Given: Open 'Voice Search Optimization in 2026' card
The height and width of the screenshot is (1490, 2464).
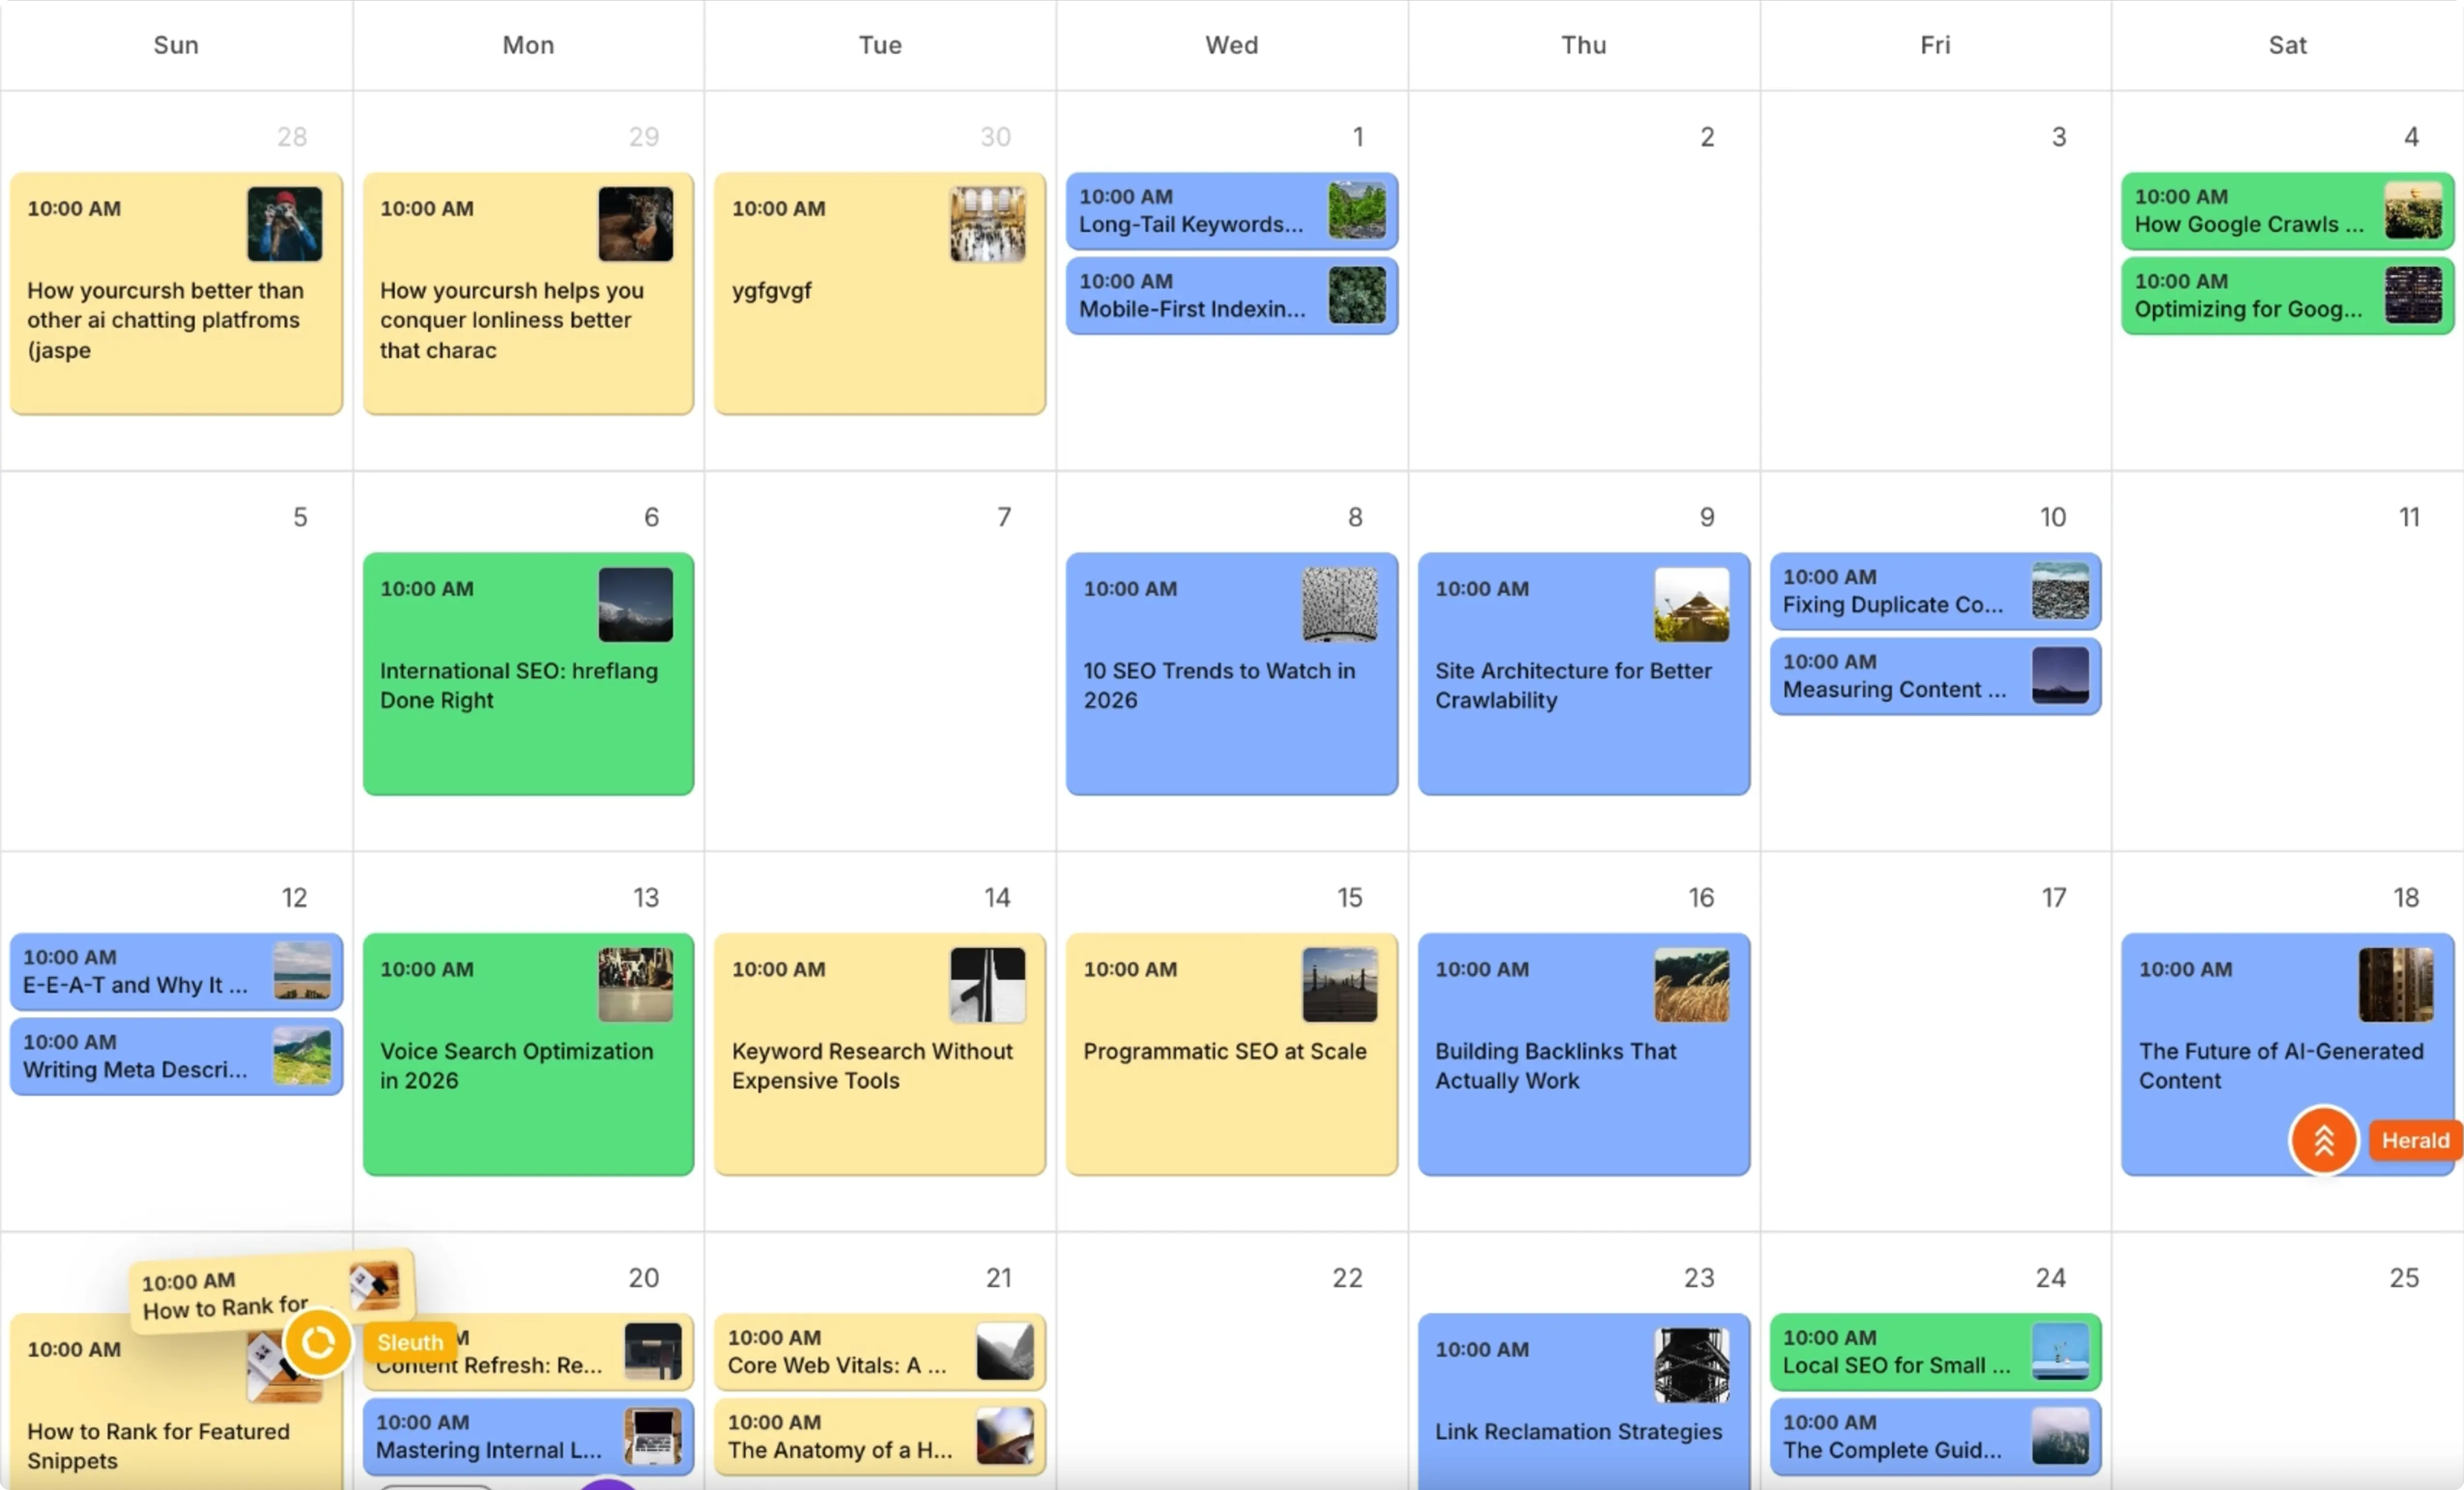Looking at the screenshot, I should click(528, 1054).
